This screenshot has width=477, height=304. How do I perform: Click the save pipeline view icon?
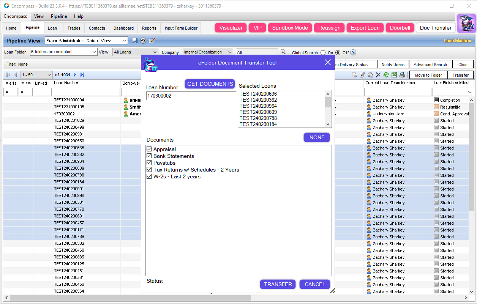point(135,41)
